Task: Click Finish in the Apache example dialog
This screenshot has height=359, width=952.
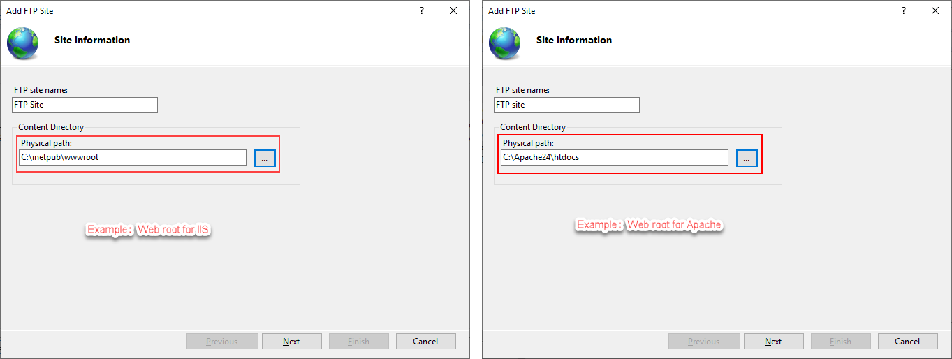Action: 840,342
